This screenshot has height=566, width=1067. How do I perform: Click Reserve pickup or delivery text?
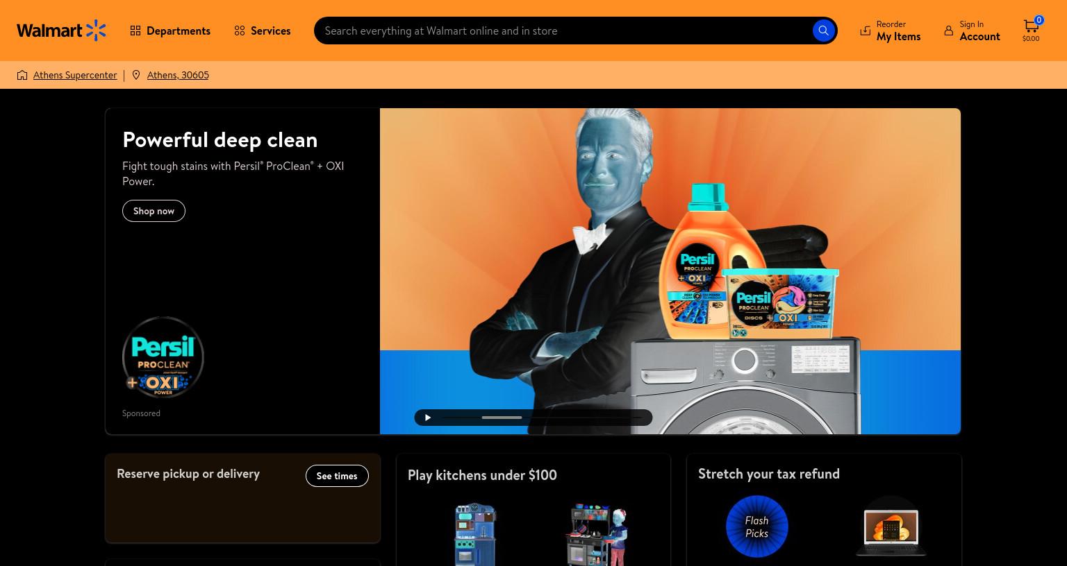coord(188,474)
